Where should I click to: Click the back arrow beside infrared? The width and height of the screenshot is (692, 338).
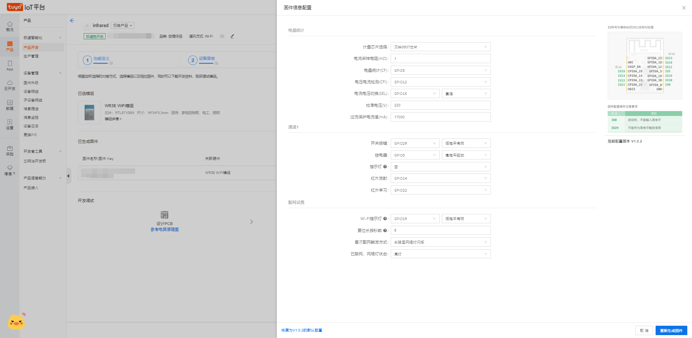point(72,21)
